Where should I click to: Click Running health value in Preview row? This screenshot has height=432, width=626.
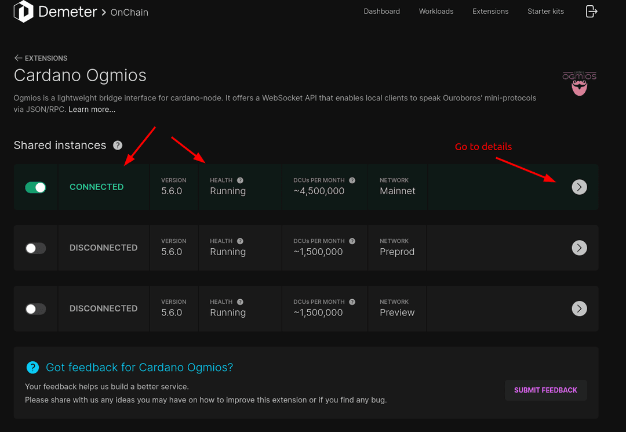pyautogui.click(x=228, y=313)
